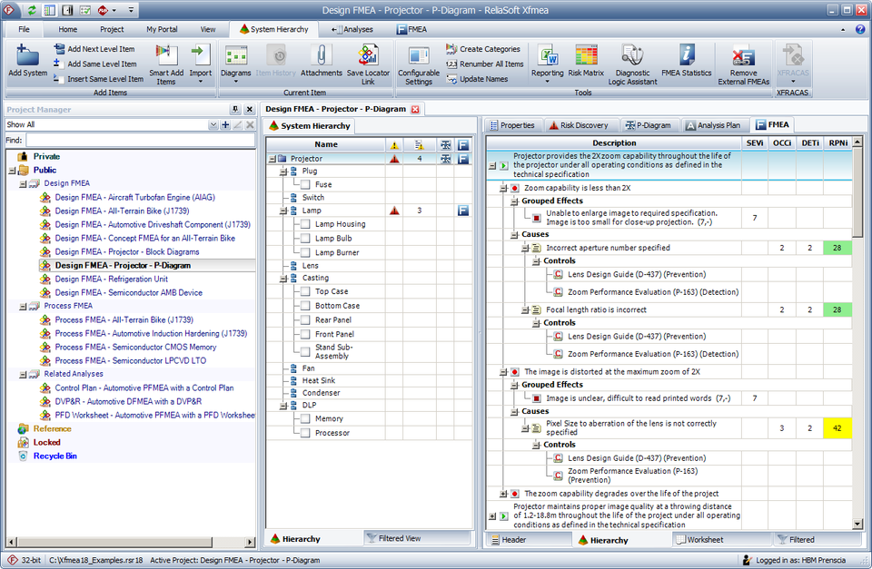This screenshot has height=569, width=872.
Task: Click green RPN cell for Incorrect aperture
Action: [x=837, y=248]
